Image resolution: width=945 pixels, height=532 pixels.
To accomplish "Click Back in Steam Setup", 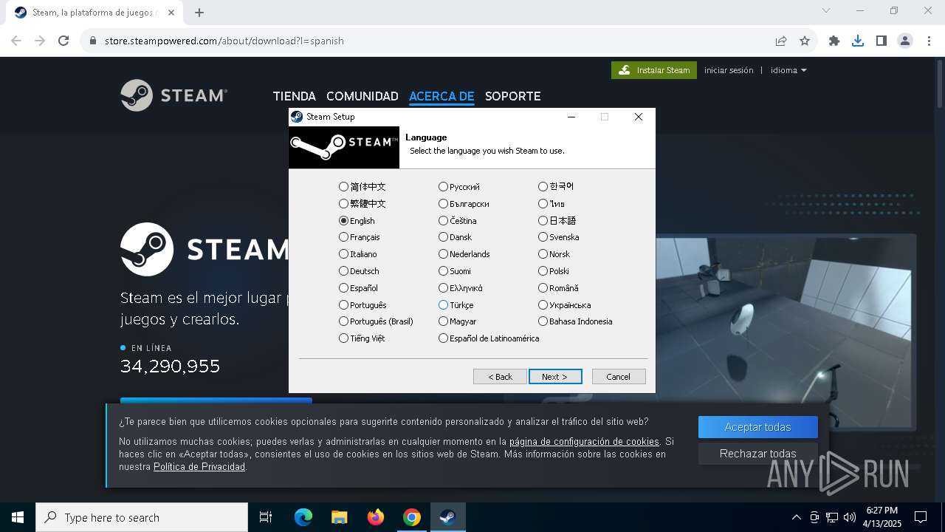I will (500, 377).
